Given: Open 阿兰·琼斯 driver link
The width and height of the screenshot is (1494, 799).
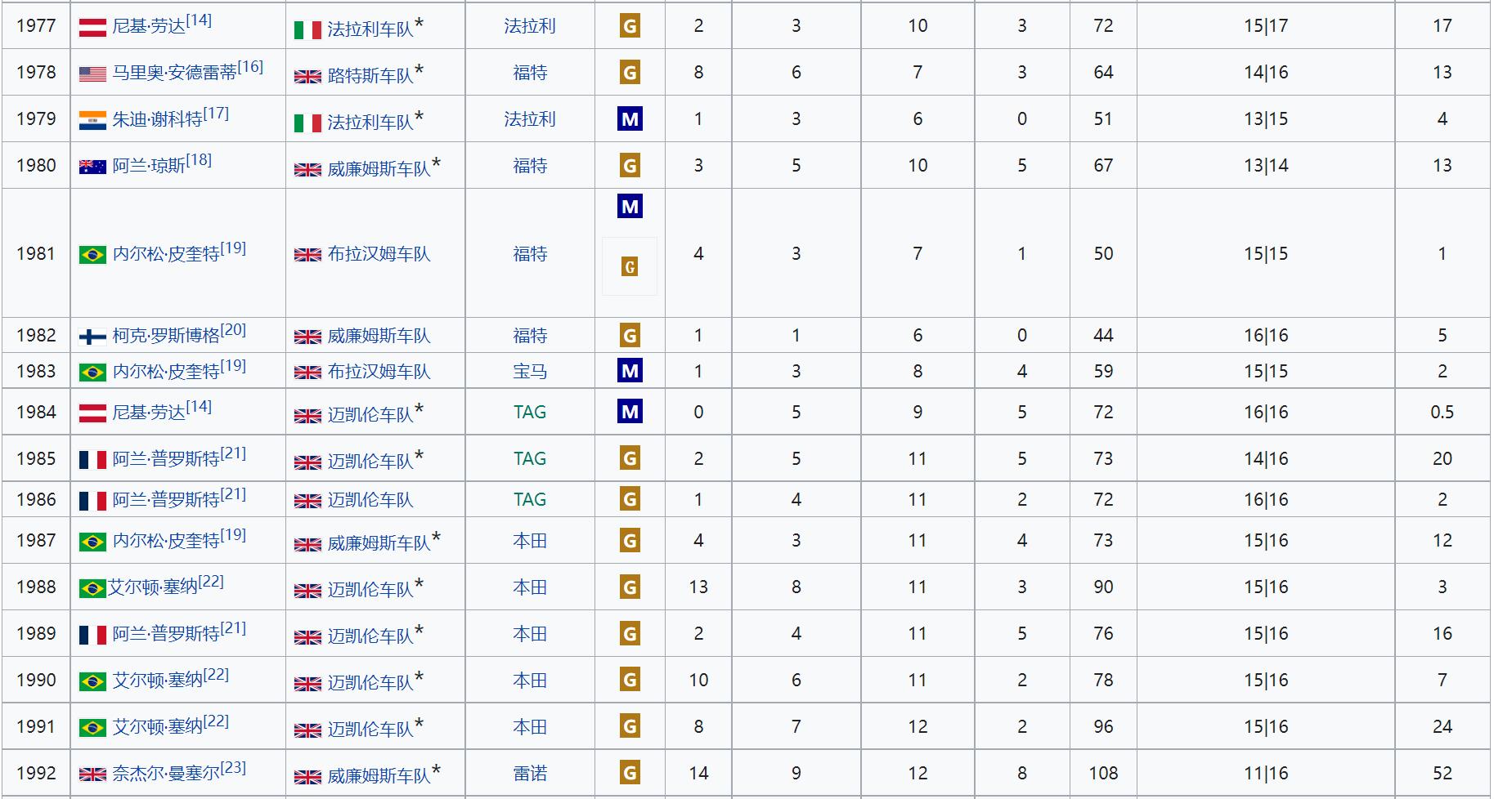Looking at the screenshot, I should coord(149,166).
